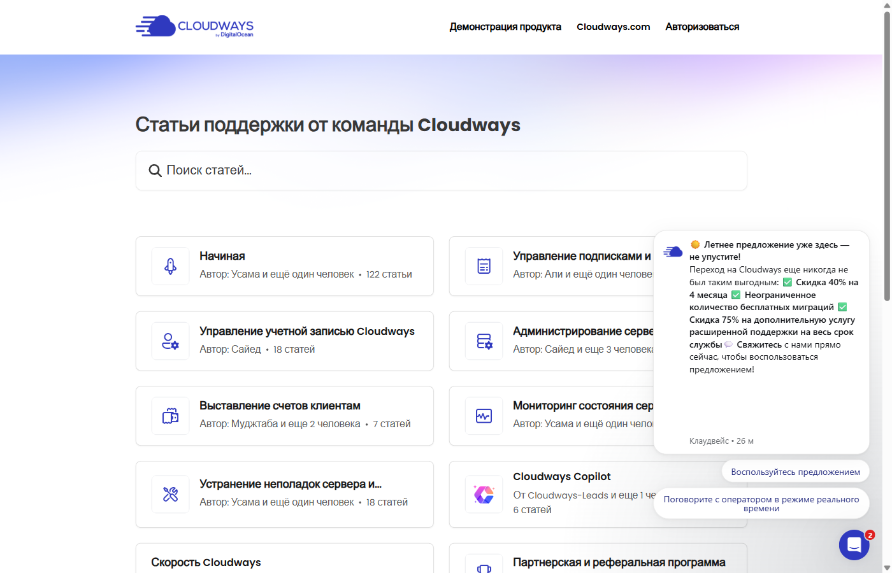Click '7 статей' in billing card
Screen dimensions: 892x573
pos(392,424)
